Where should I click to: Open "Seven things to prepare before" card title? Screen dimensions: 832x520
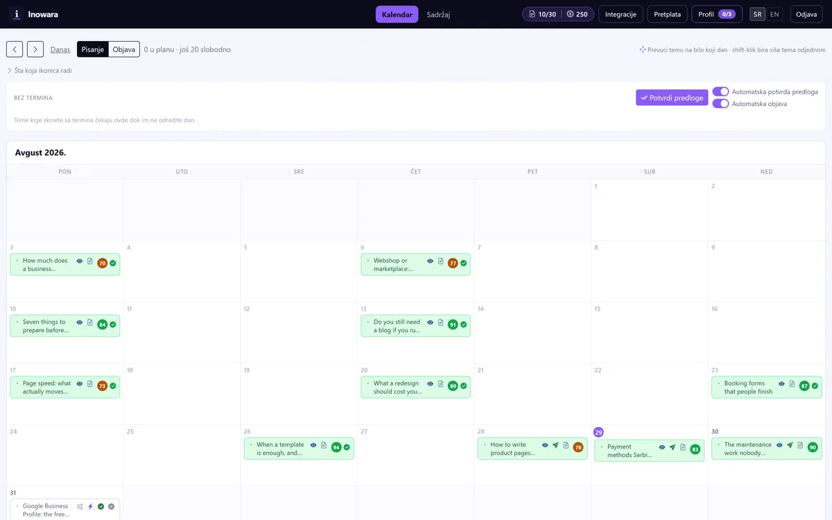tap(45, 326)
